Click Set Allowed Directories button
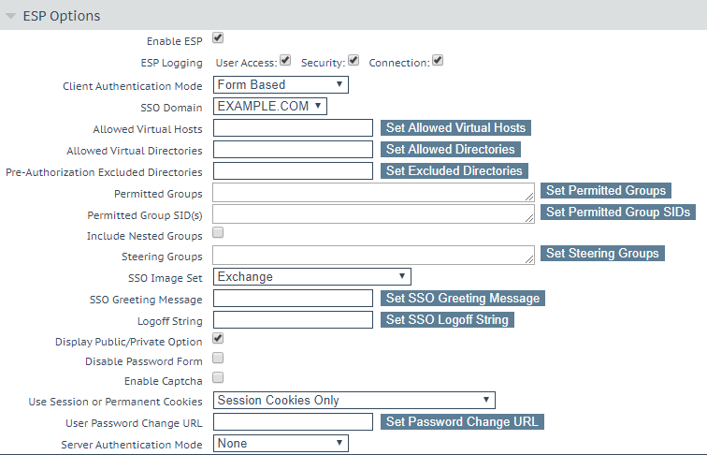Viewport: 707px width, 455px height. click(451, 150)
